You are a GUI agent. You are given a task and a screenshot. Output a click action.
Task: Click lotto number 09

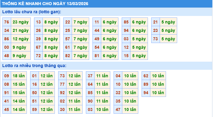(7, 76)
